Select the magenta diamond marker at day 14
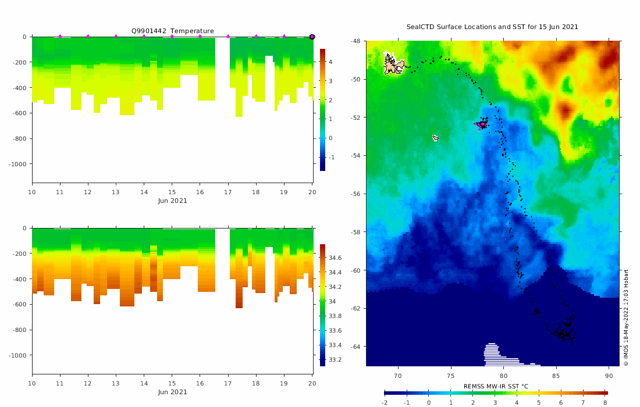 click(144, 37)
